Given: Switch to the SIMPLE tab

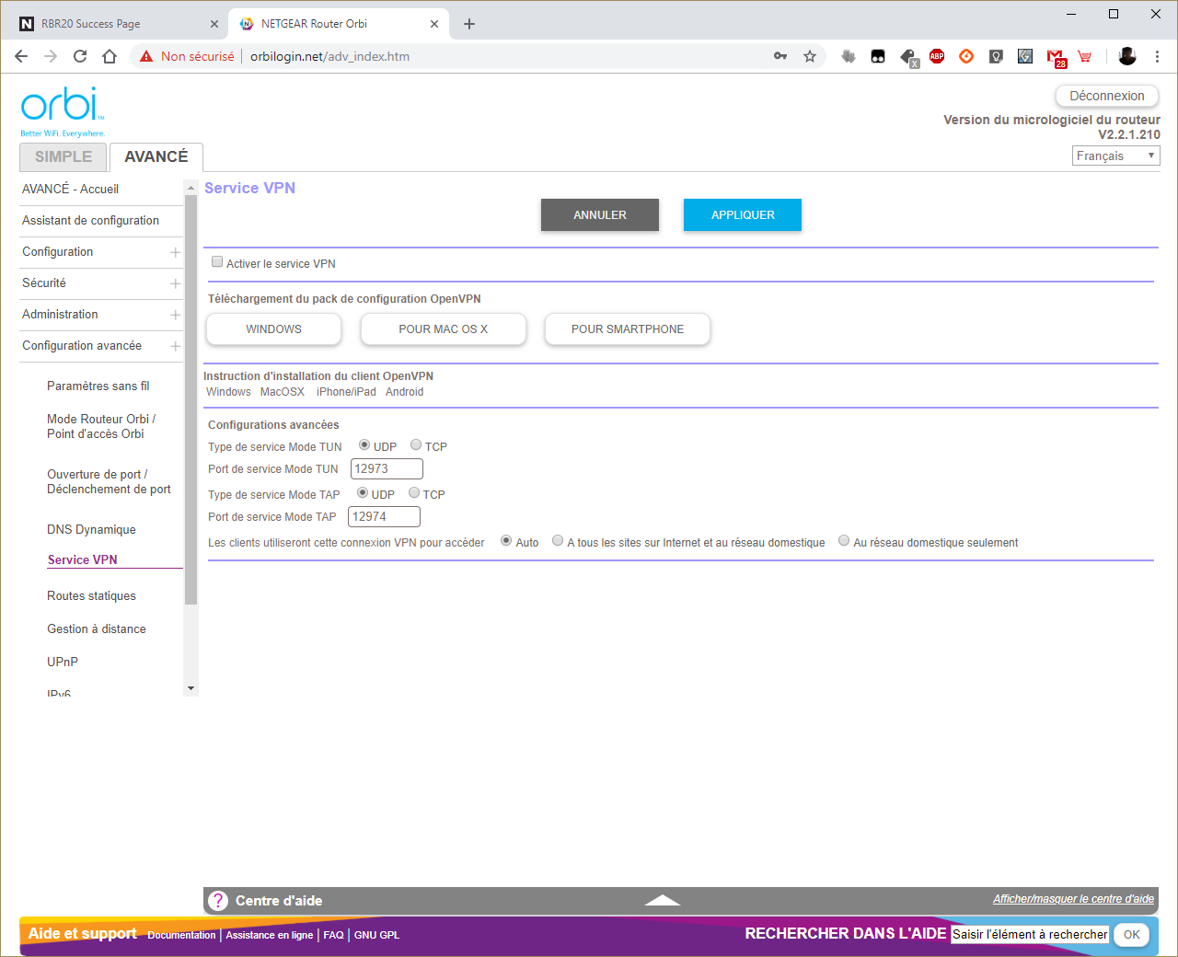Looking at the screenshot, I should 64,157.
